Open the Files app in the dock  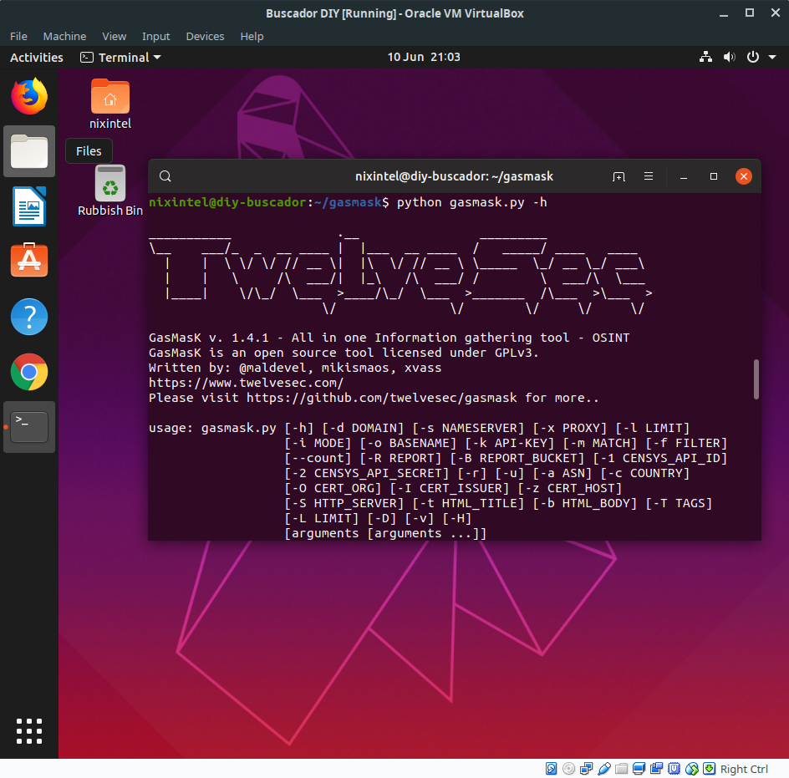29,151
